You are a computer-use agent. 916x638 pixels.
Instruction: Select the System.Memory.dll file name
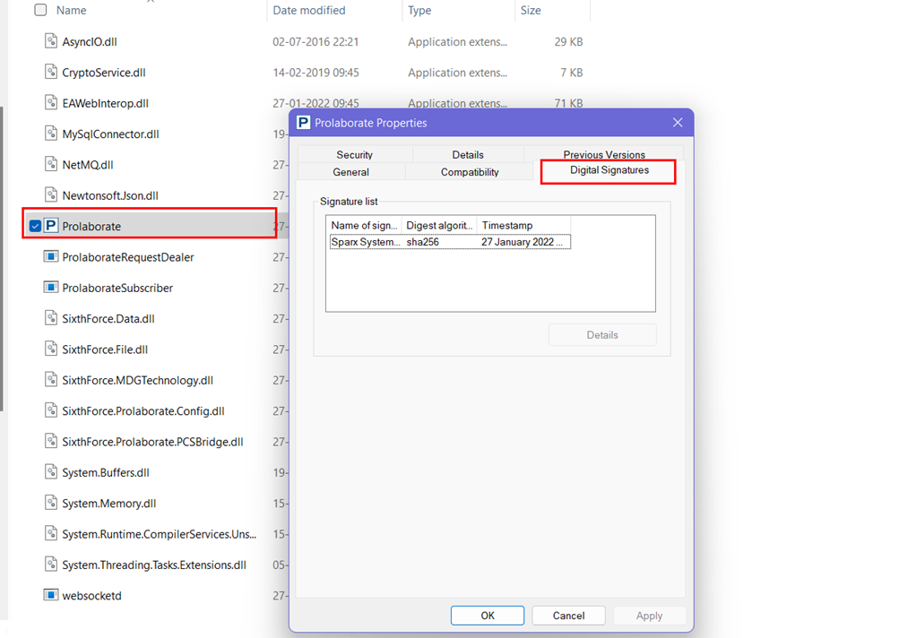(108, 504)
